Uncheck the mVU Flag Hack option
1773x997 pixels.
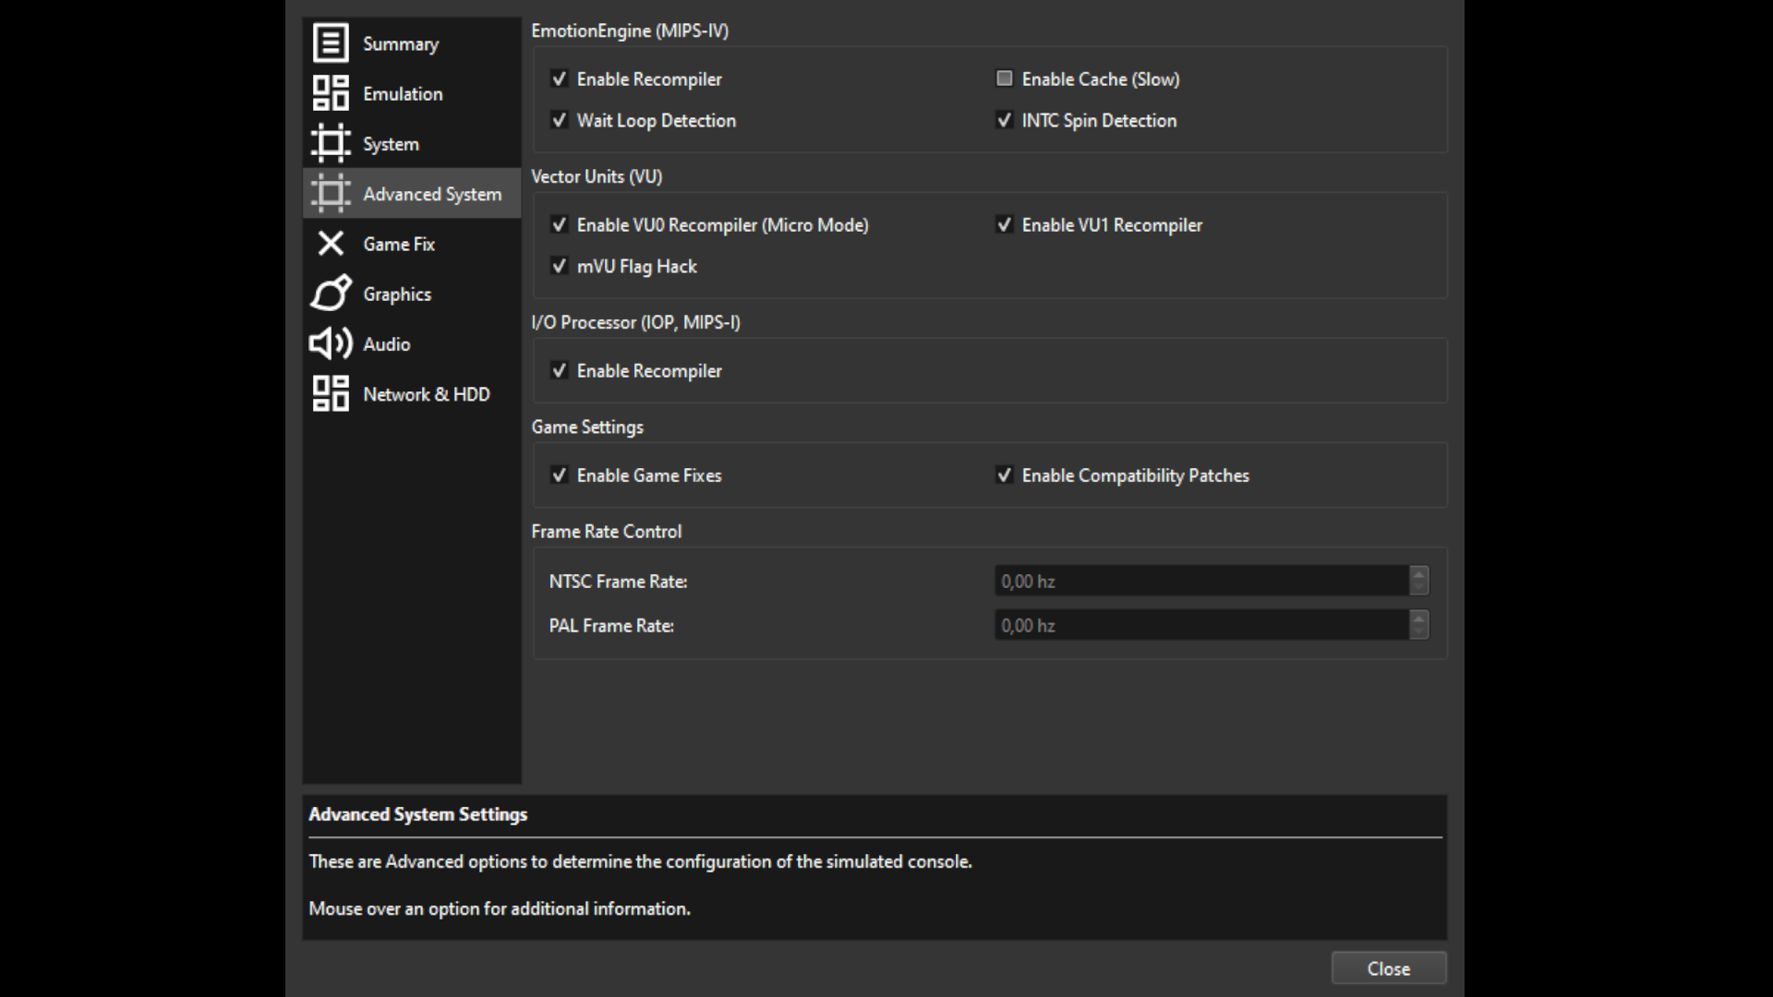click(x=559, y=266)
